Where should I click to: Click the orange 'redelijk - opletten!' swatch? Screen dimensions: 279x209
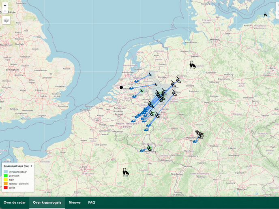(6, 183)
